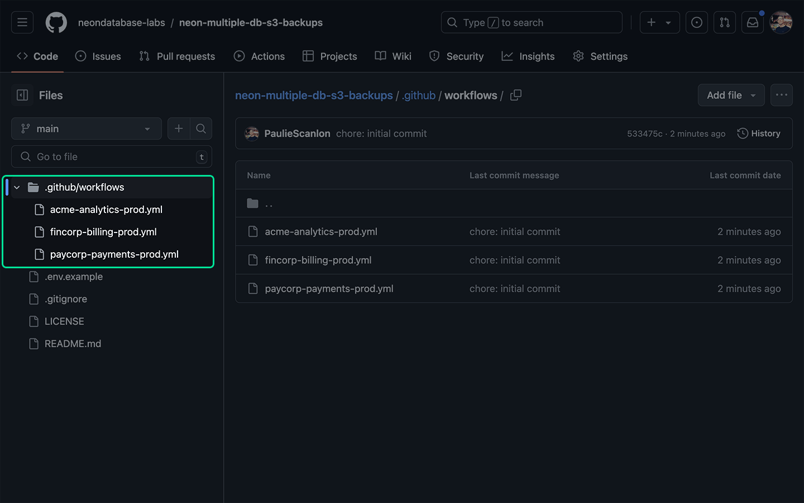804x503 pixels.
Task: Open fincorp-billing-prod.yml in the file tree
Action: pos(103,232)
